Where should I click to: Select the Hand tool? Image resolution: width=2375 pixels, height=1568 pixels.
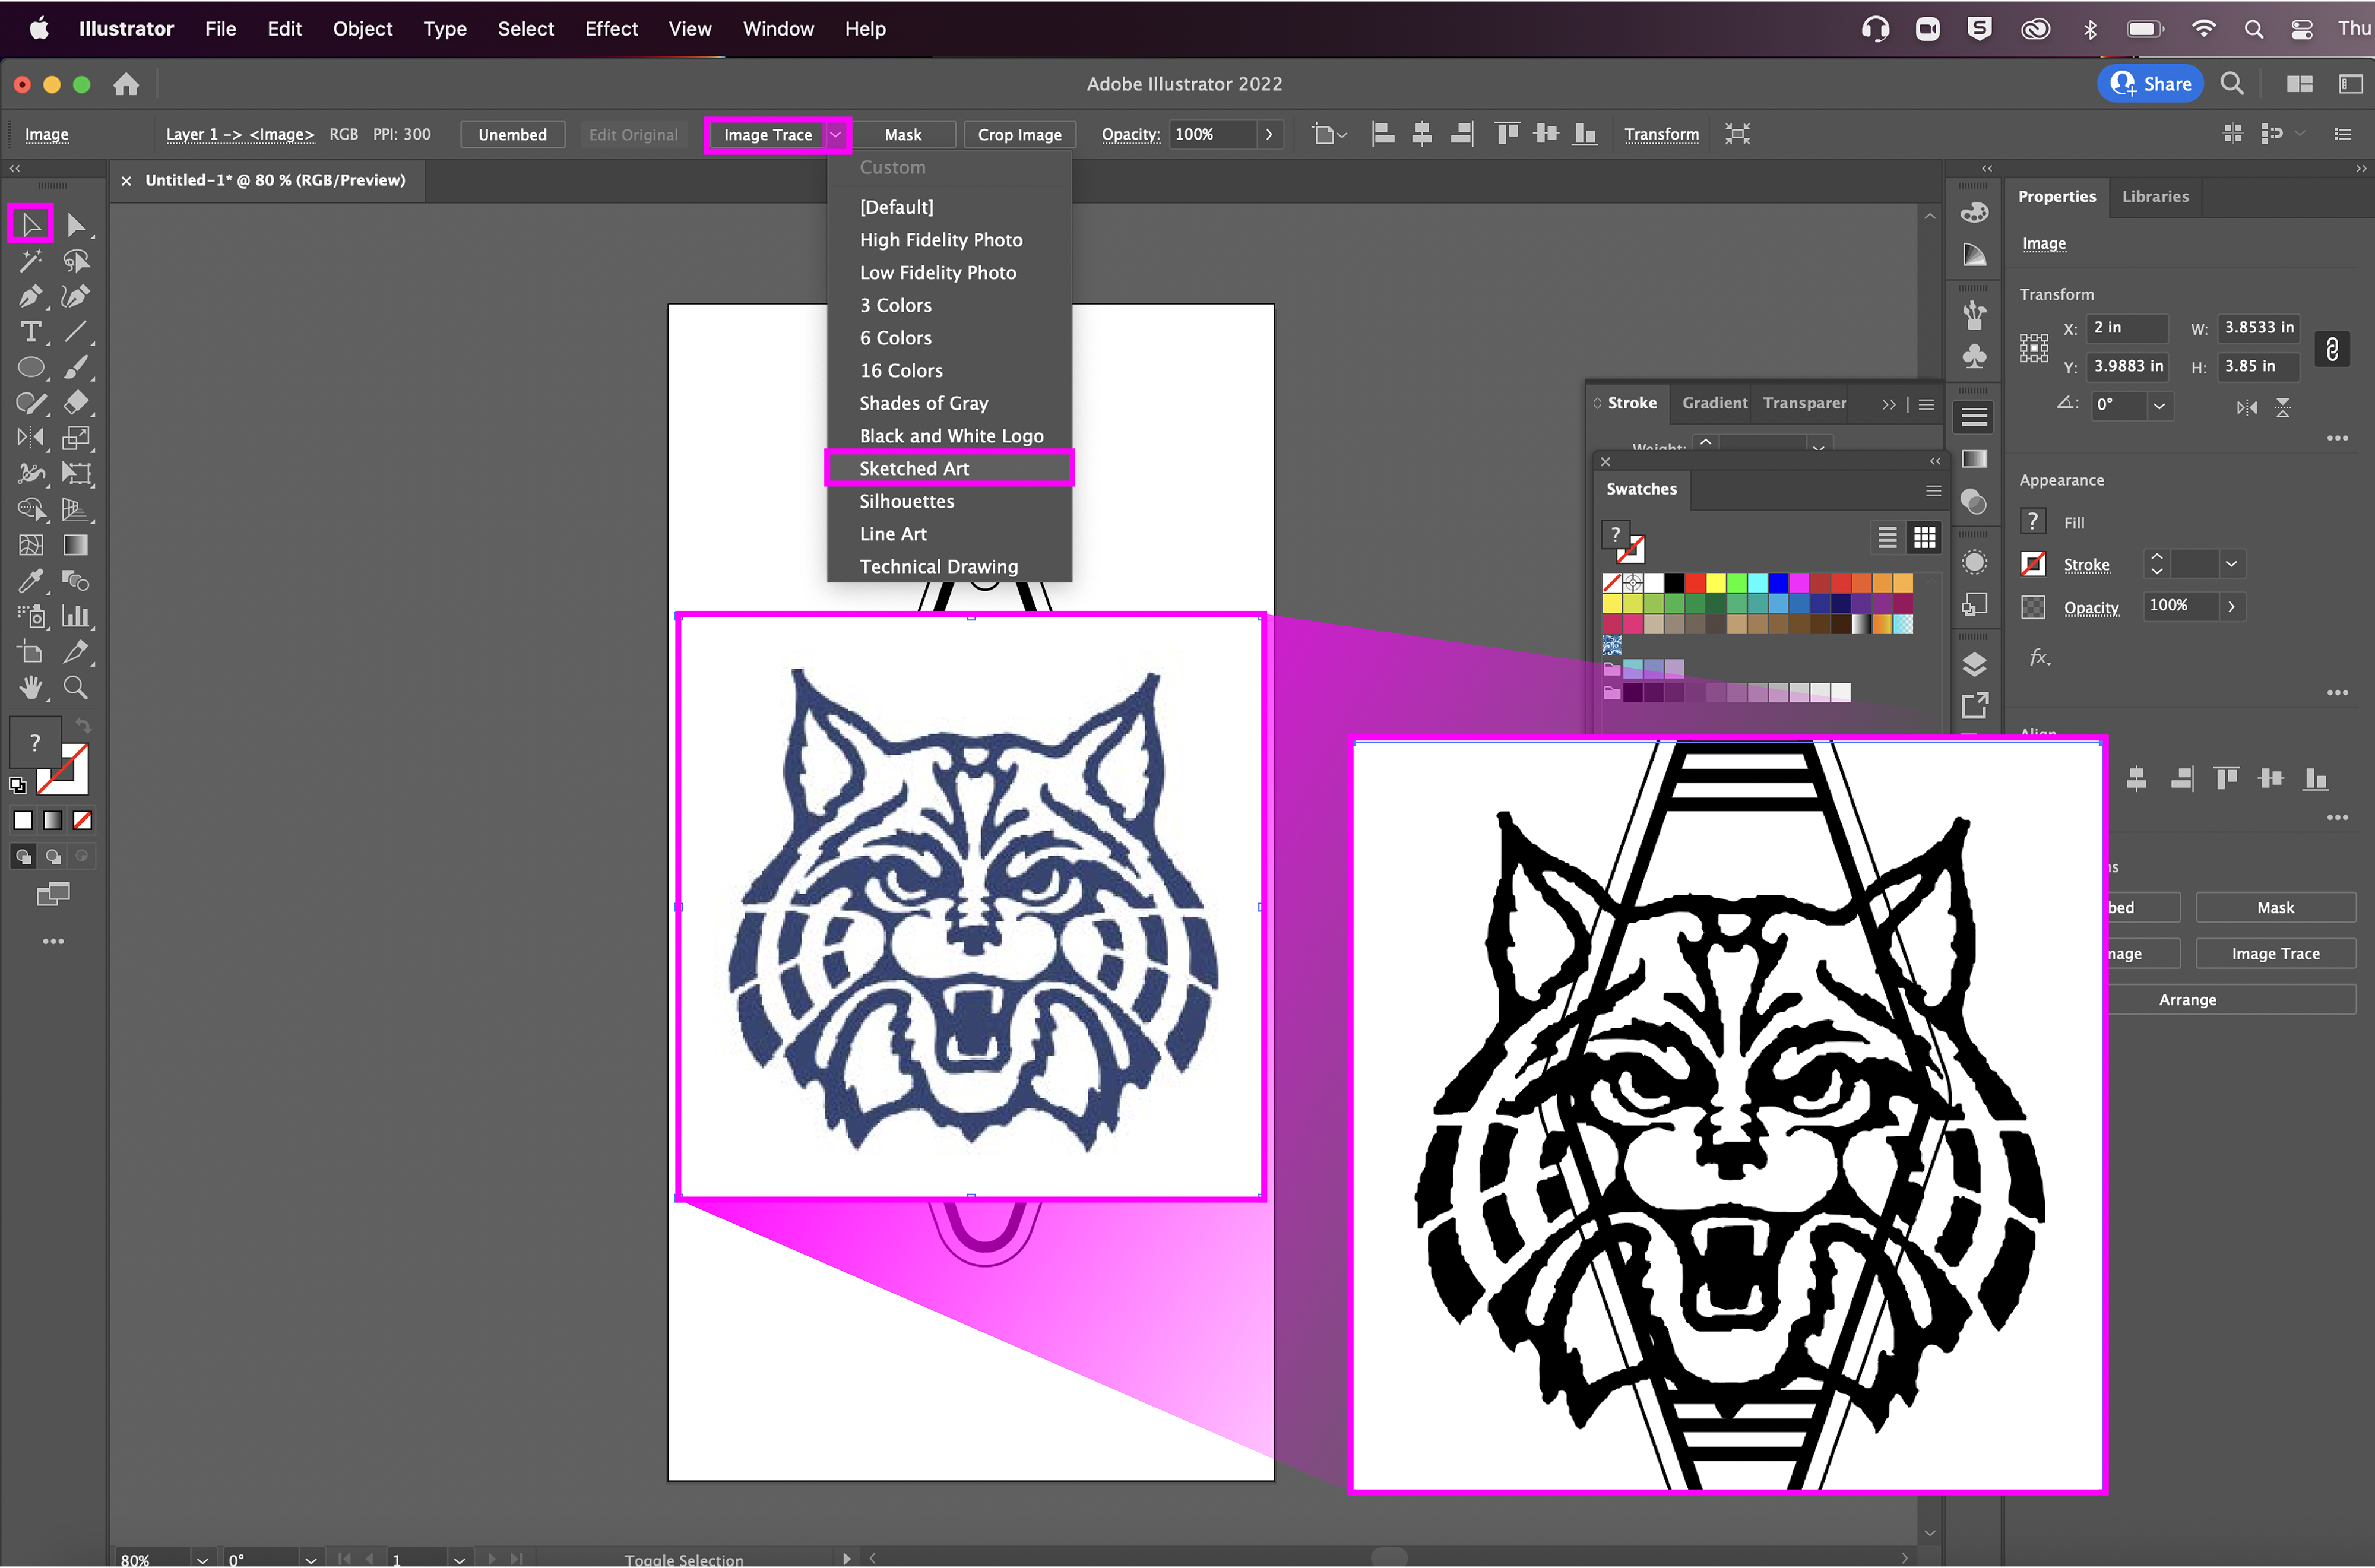click(x=30, y=688)
